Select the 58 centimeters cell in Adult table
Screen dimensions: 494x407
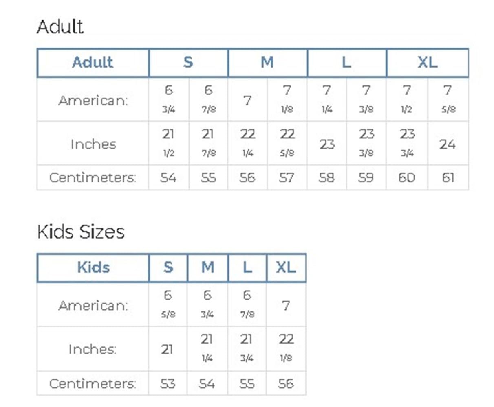326,177
